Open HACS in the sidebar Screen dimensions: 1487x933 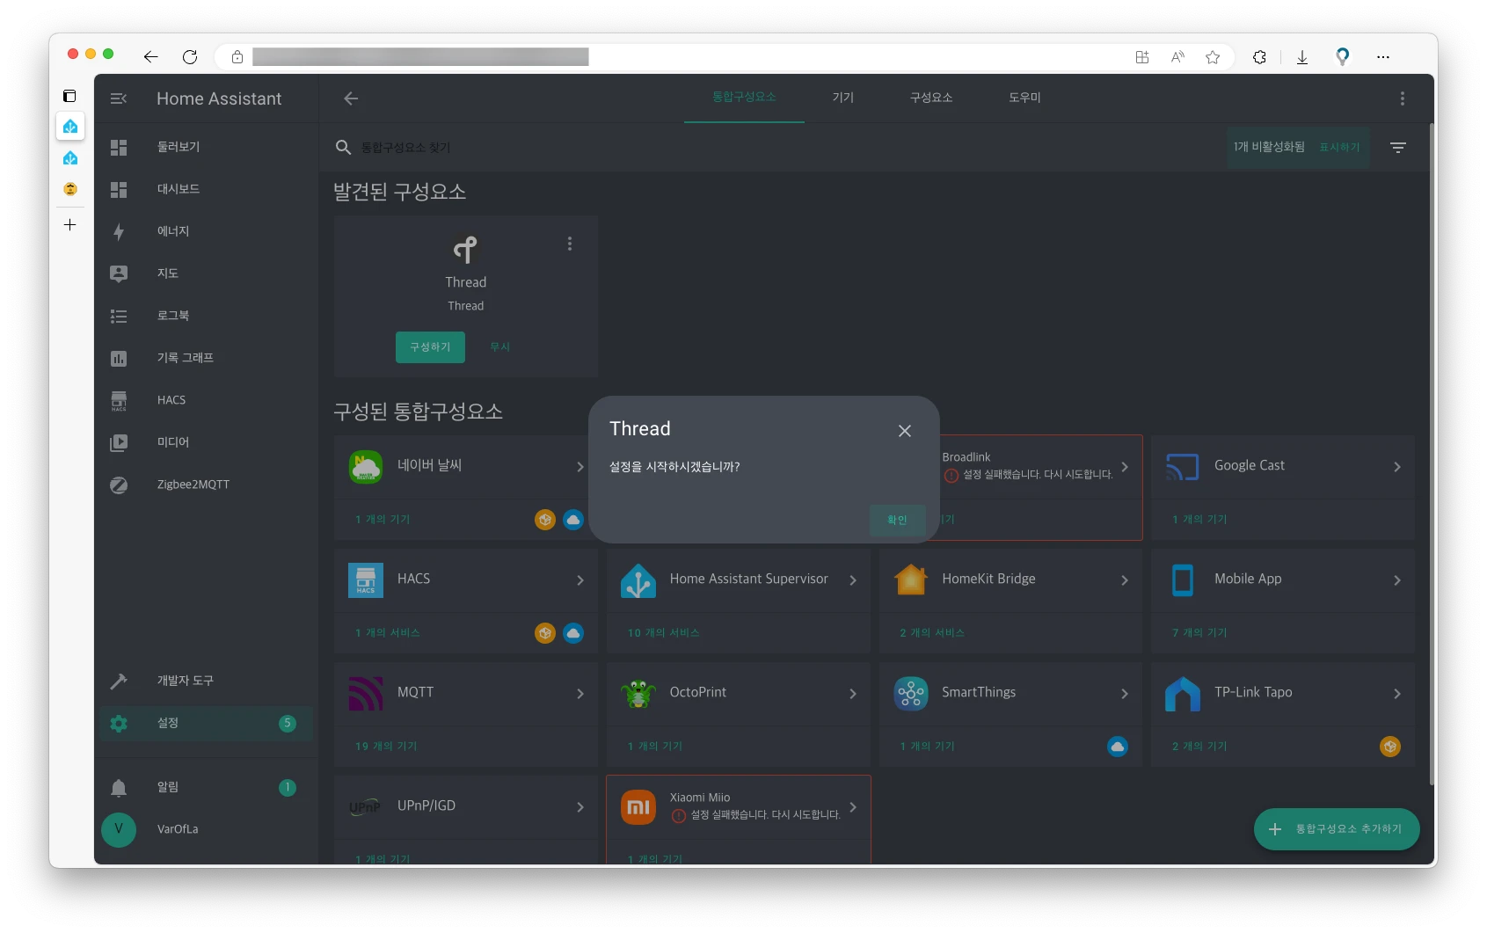(x=171, y=400)
